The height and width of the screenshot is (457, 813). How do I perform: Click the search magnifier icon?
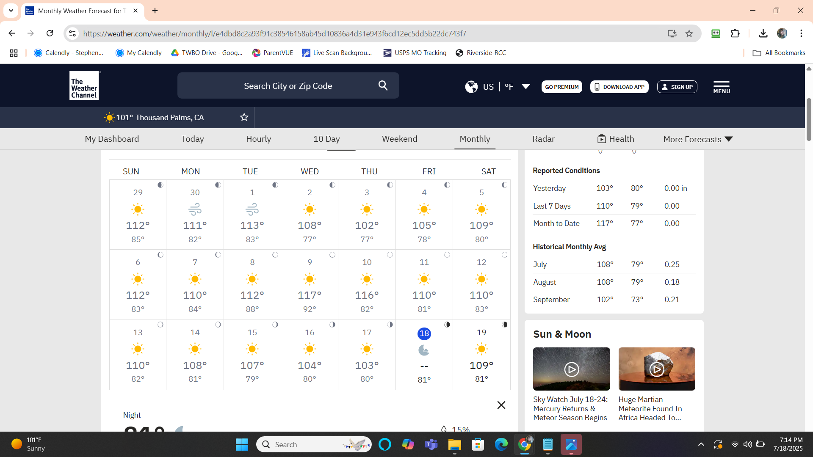click(x=383, y=86)
